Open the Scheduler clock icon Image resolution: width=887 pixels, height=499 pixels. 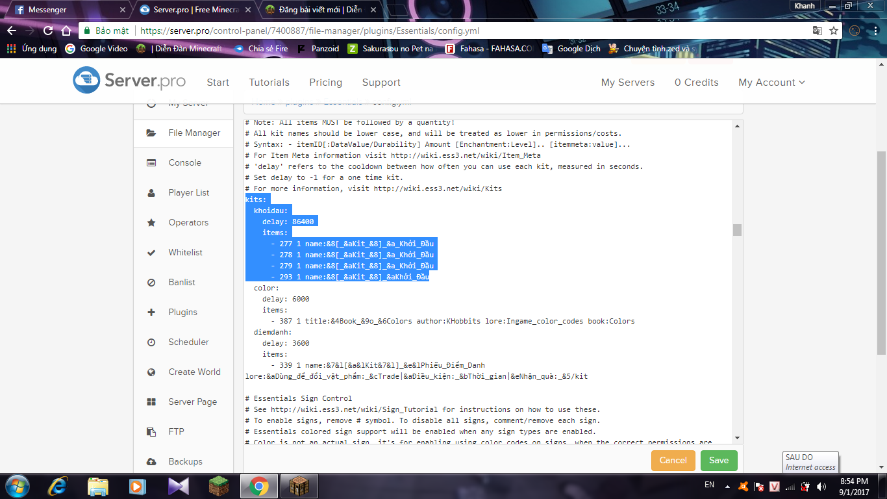coord(151,342)
